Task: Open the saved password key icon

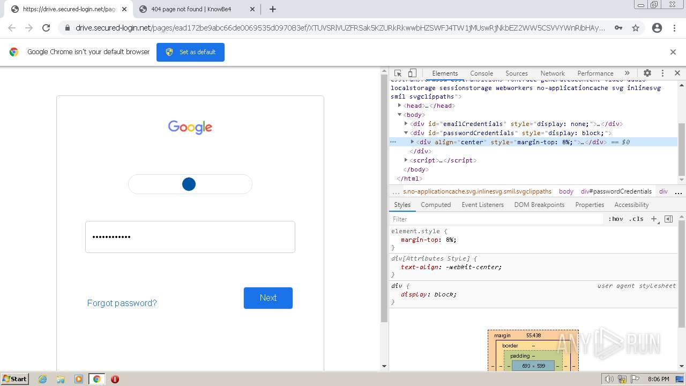Action: point(618,28)
